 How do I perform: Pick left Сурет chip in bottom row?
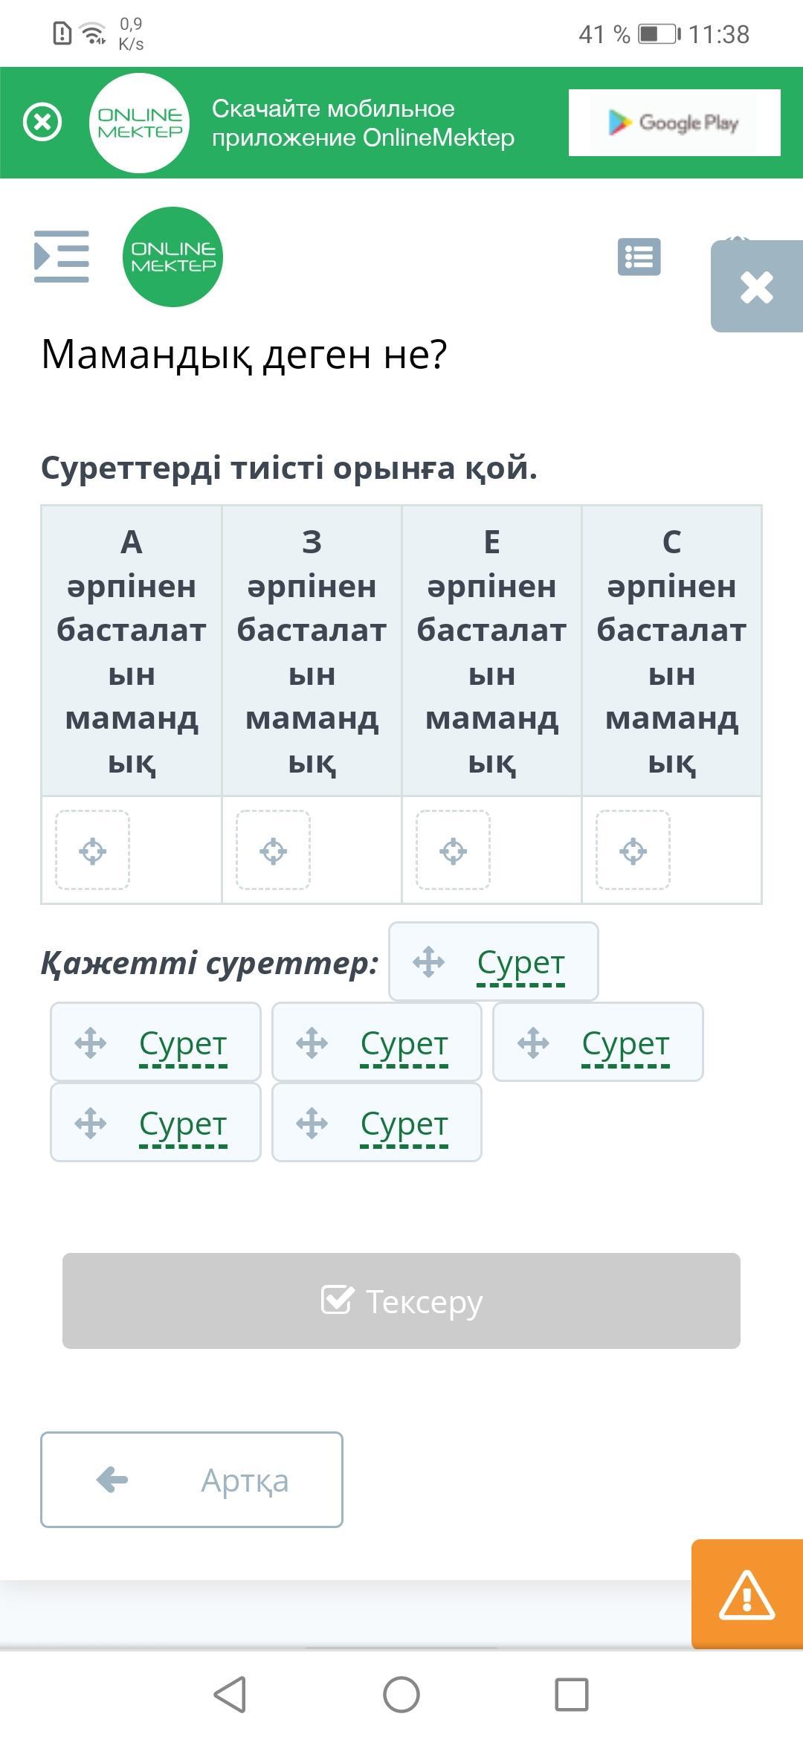(x=155, y=1122)
